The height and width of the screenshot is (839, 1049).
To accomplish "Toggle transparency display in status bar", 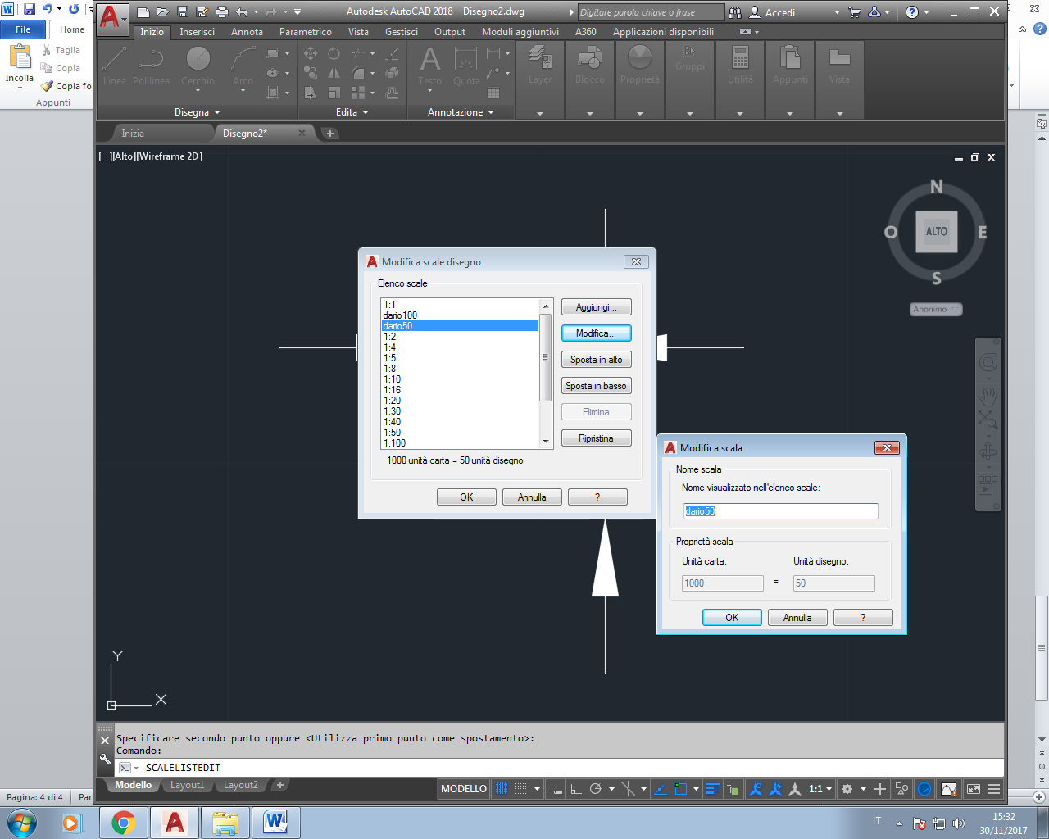I will 733,789.
